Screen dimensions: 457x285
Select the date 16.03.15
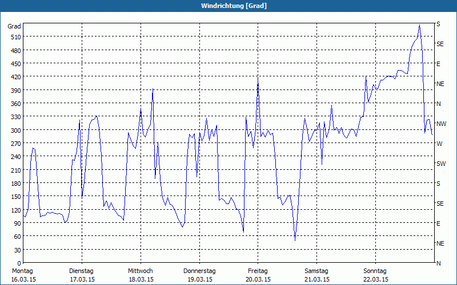point(23,279)
